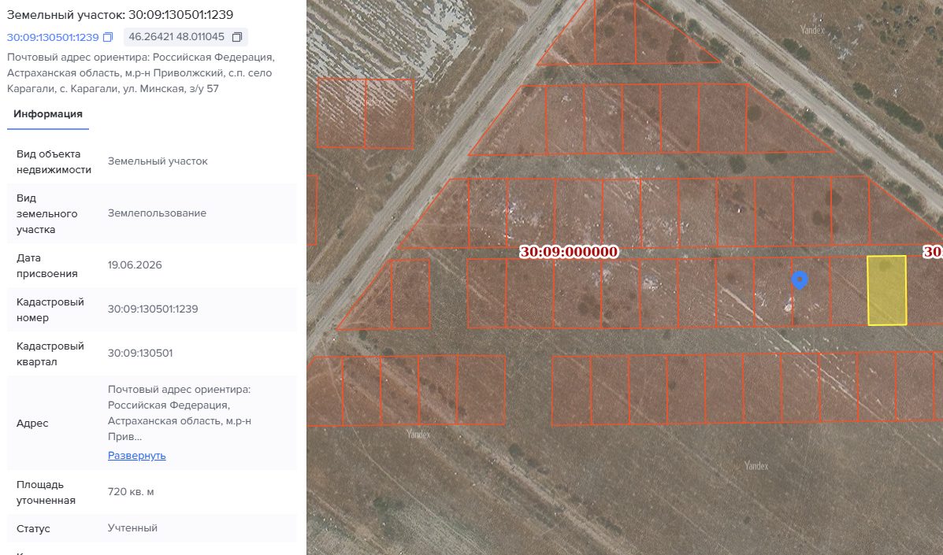This screenshot has height=555, width=943.
Task: Copy coordinates 46.26421 48.011045 icon
Action: [237, 37]
